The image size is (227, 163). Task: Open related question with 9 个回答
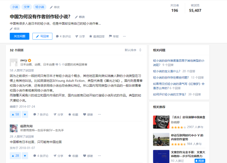click(179, 63)
